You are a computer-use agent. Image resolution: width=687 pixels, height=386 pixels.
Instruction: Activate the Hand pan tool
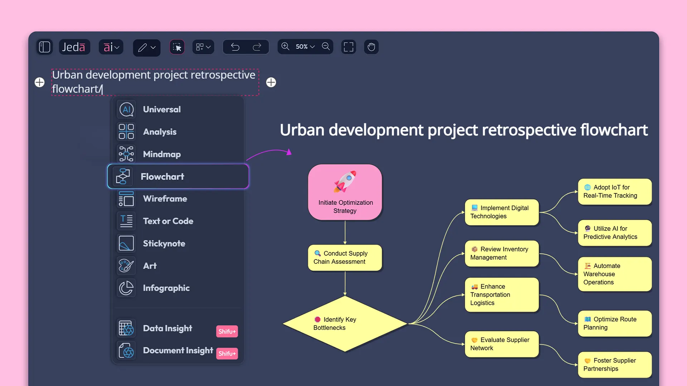[371, 47]
